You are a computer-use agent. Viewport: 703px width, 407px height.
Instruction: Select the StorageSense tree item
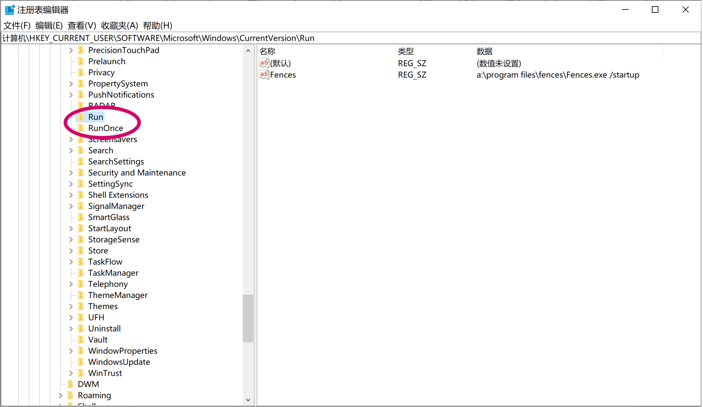coord(113,239)
